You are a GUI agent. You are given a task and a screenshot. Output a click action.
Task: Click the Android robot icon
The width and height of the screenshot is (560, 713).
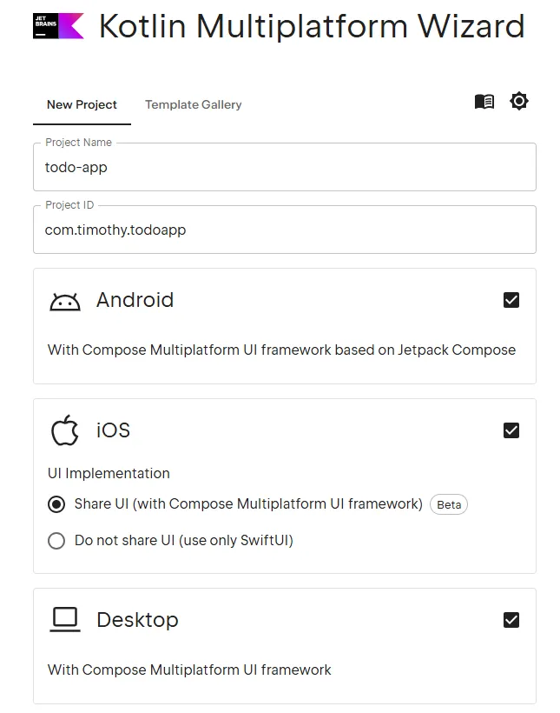tap(65, 302)
